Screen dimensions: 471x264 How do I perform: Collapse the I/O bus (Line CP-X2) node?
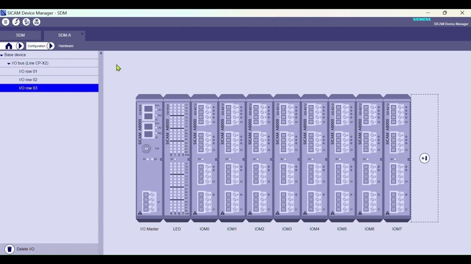tap(9, 63)
